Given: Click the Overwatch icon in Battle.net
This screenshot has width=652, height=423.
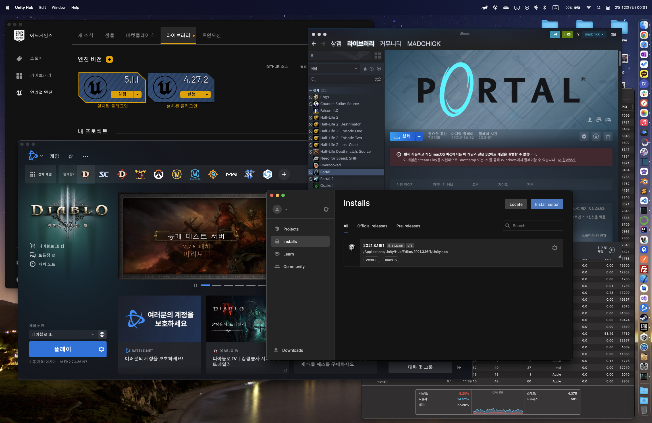Looking at the screenshot, I should (x=159, y=174).
